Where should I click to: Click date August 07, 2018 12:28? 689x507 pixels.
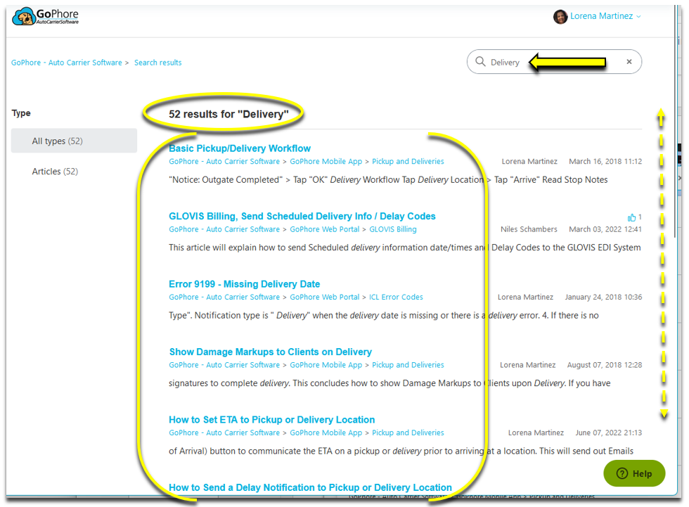(604, 365)
